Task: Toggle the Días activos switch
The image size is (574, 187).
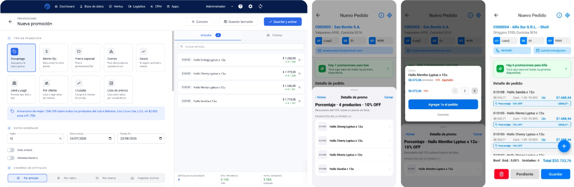Action: click(11, 150)
